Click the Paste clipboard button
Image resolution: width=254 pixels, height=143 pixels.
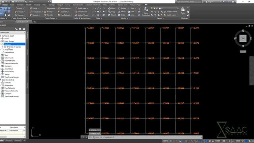(183, 11)
